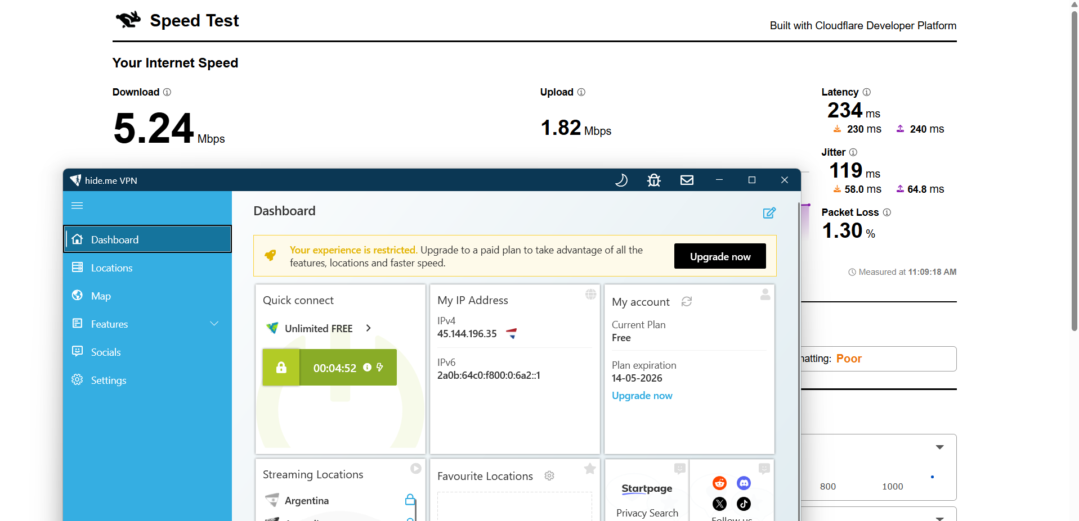The image size is (1079, 521).
Task: Click Built with Cloudflare Developer Platform link
Action: (863, 26)
